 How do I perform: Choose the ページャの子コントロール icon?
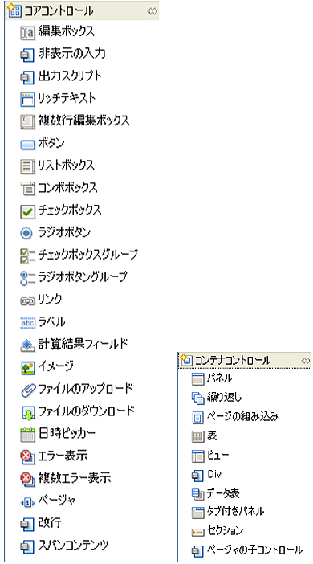[x=197, y=550]
